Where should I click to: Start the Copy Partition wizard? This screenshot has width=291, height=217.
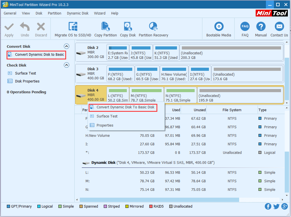(x=105, y=30)
